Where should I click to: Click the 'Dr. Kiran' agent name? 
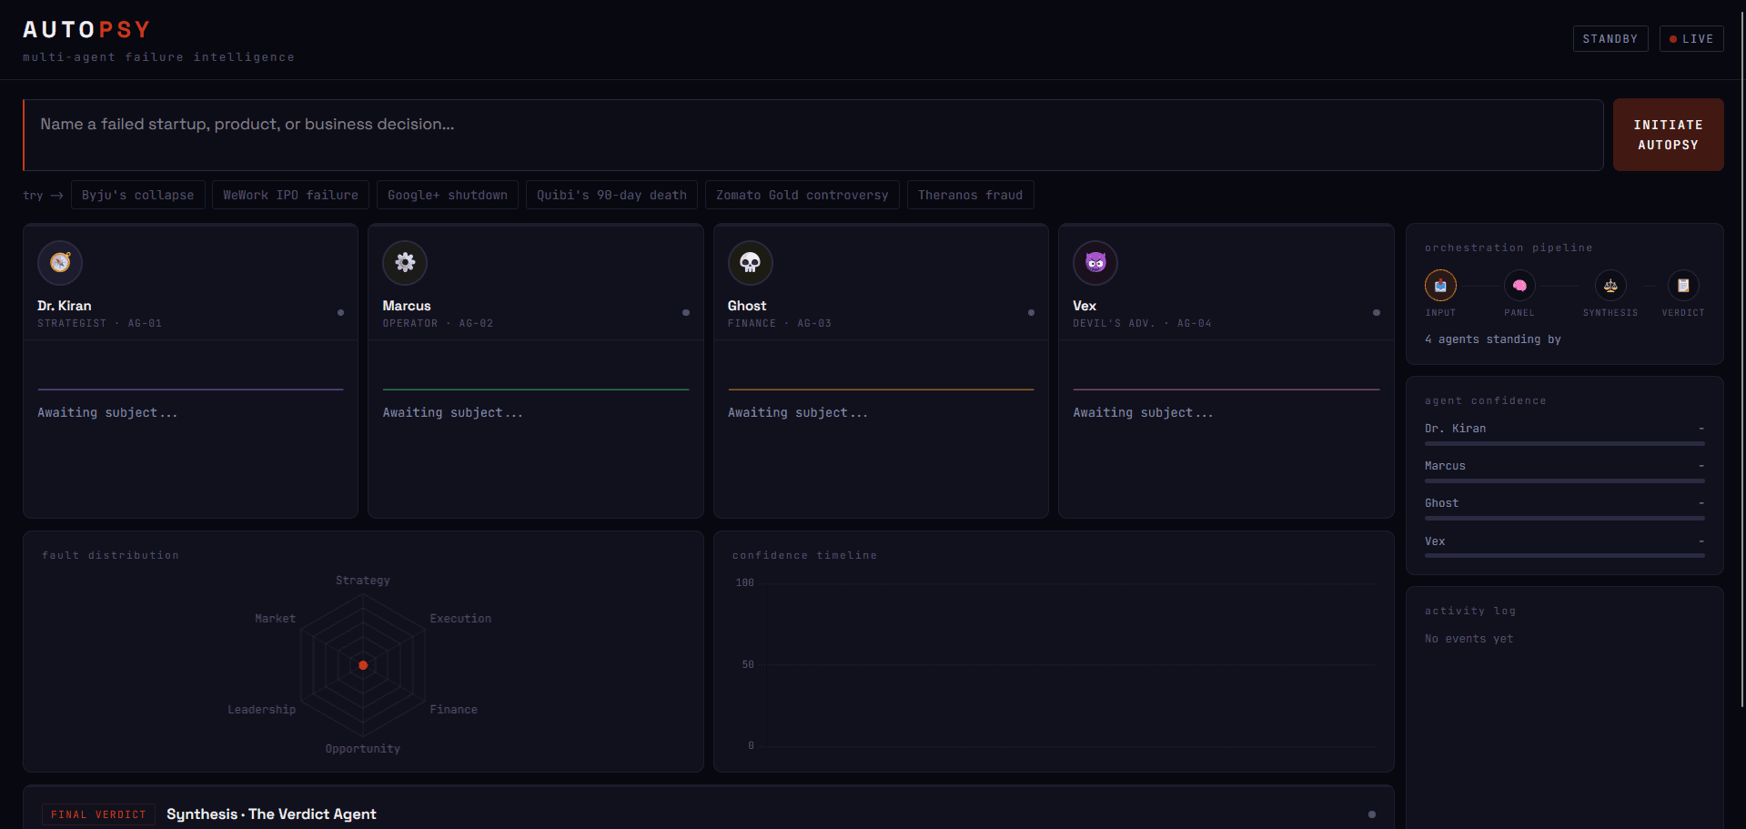64,306
